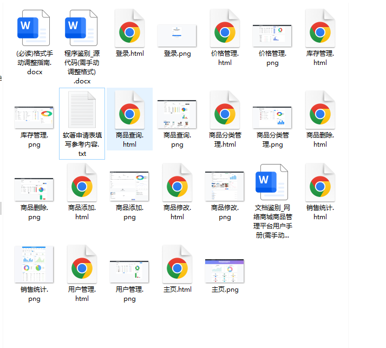Click the file name 登录.png
This screenshot has width=386, height=348.
[177, 54]
